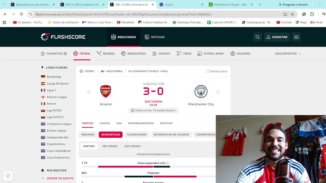Viewport: 326px width, 183px height.
Task: Select the Fútbol Amer. sport icon
Action: pyautogui.click(x=211, y=54)
